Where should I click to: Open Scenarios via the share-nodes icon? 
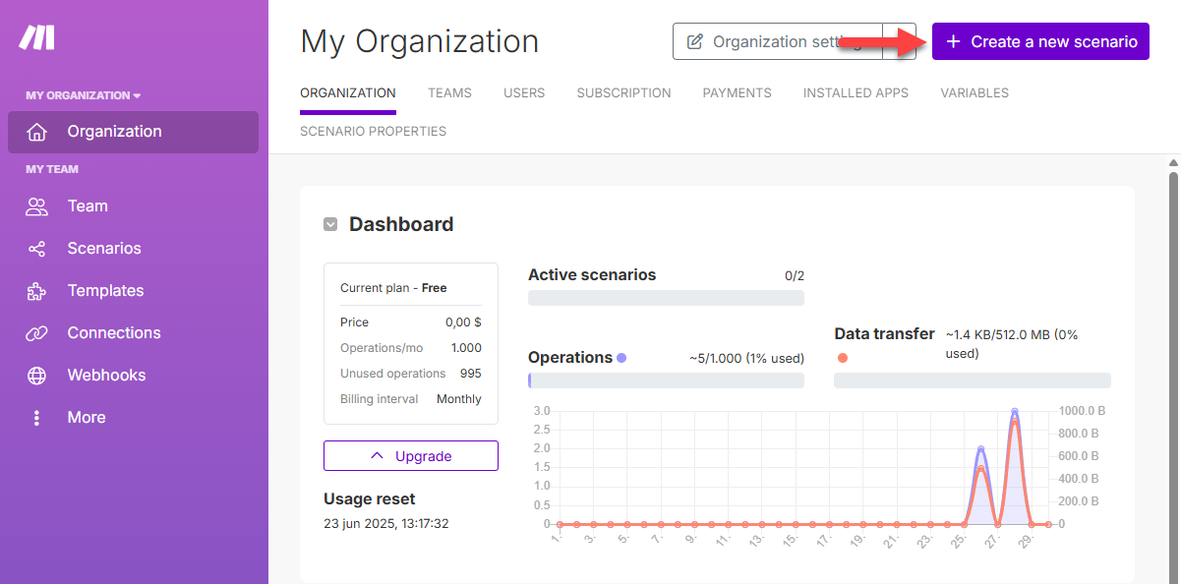(x=36, y=249)
